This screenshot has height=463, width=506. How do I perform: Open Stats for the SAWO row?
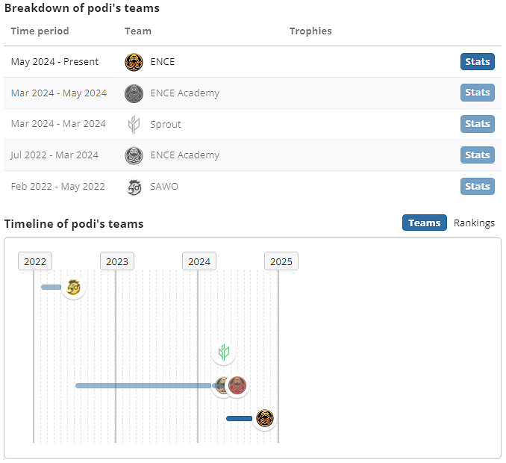pyautogui.click(x=477, y=187)
